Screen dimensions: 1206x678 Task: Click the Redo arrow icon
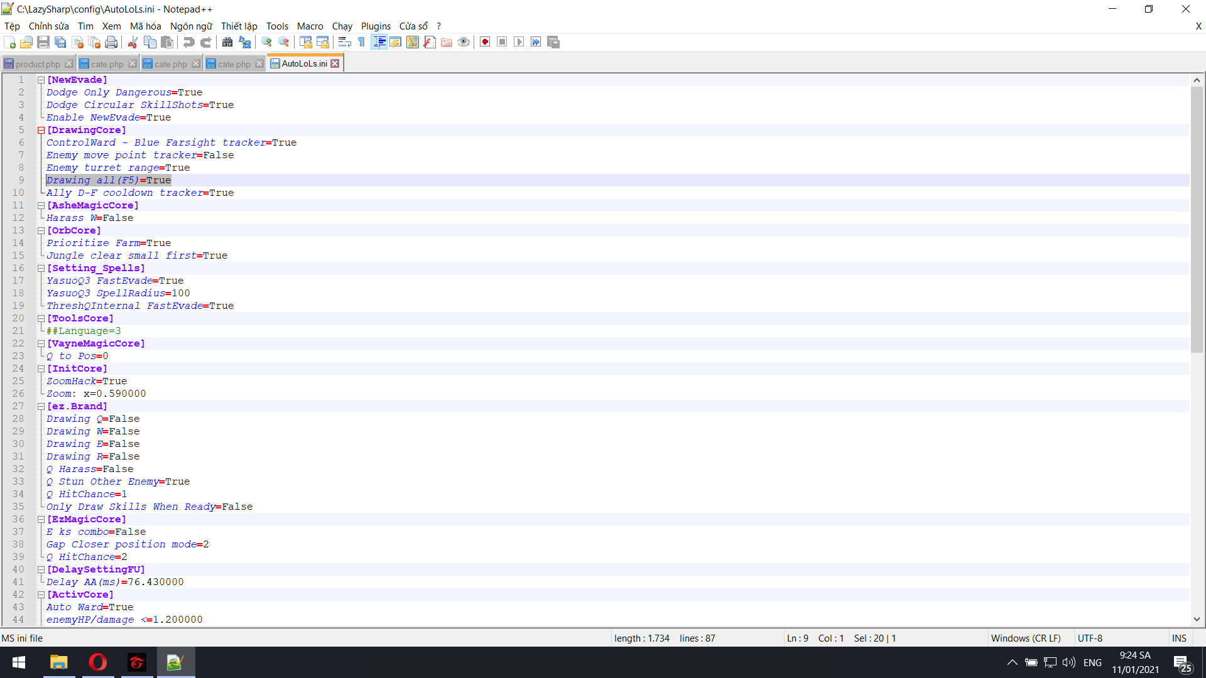[x=205, y=42]
